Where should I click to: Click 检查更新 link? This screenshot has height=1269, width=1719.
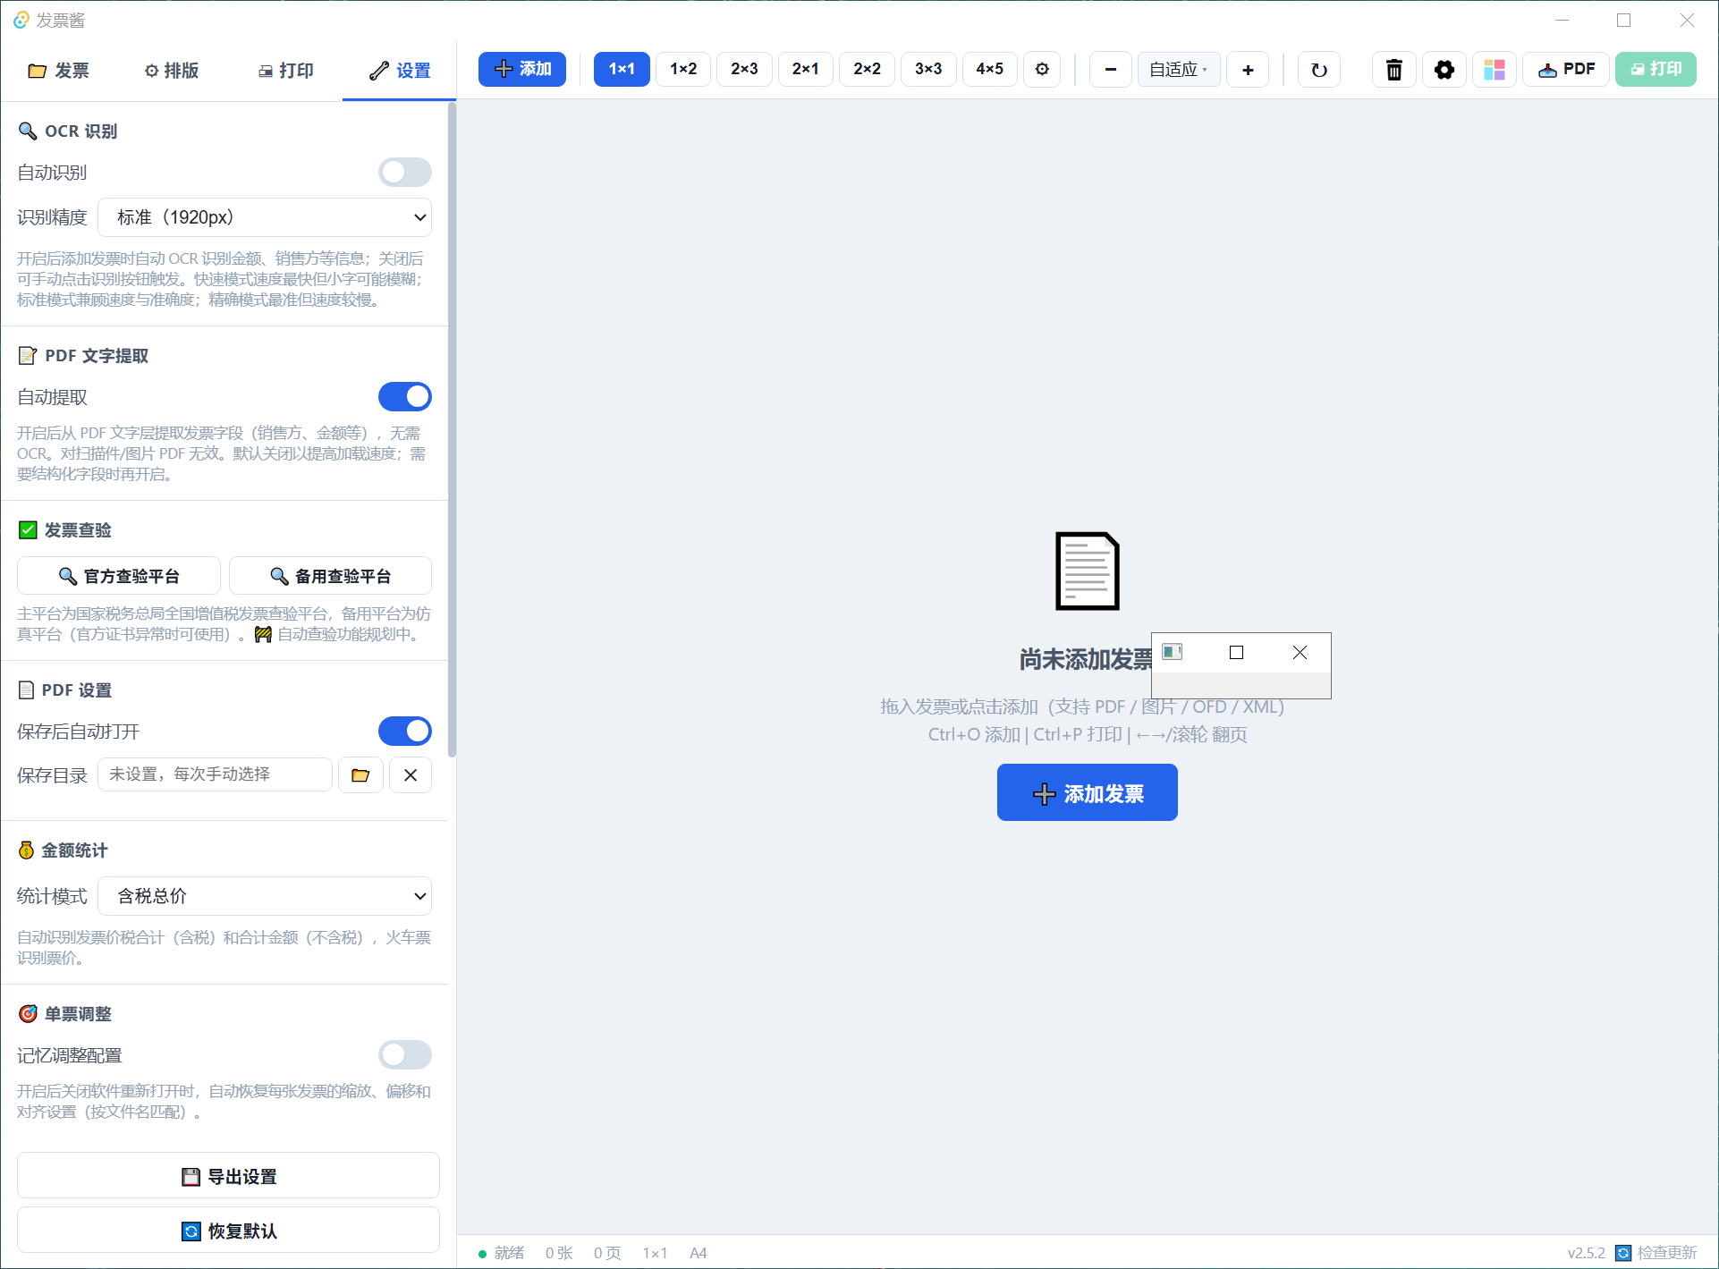point(1666,1253)
